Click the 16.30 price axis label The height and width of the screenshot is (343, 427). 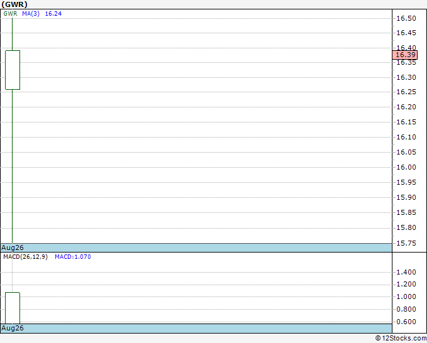tap(406, 77)
